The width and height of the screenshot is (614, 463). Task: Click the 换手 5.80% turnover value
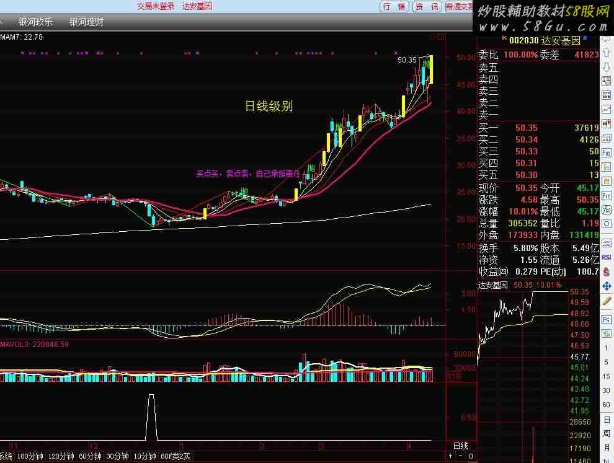pyautogui.click(x=525, y=248)
